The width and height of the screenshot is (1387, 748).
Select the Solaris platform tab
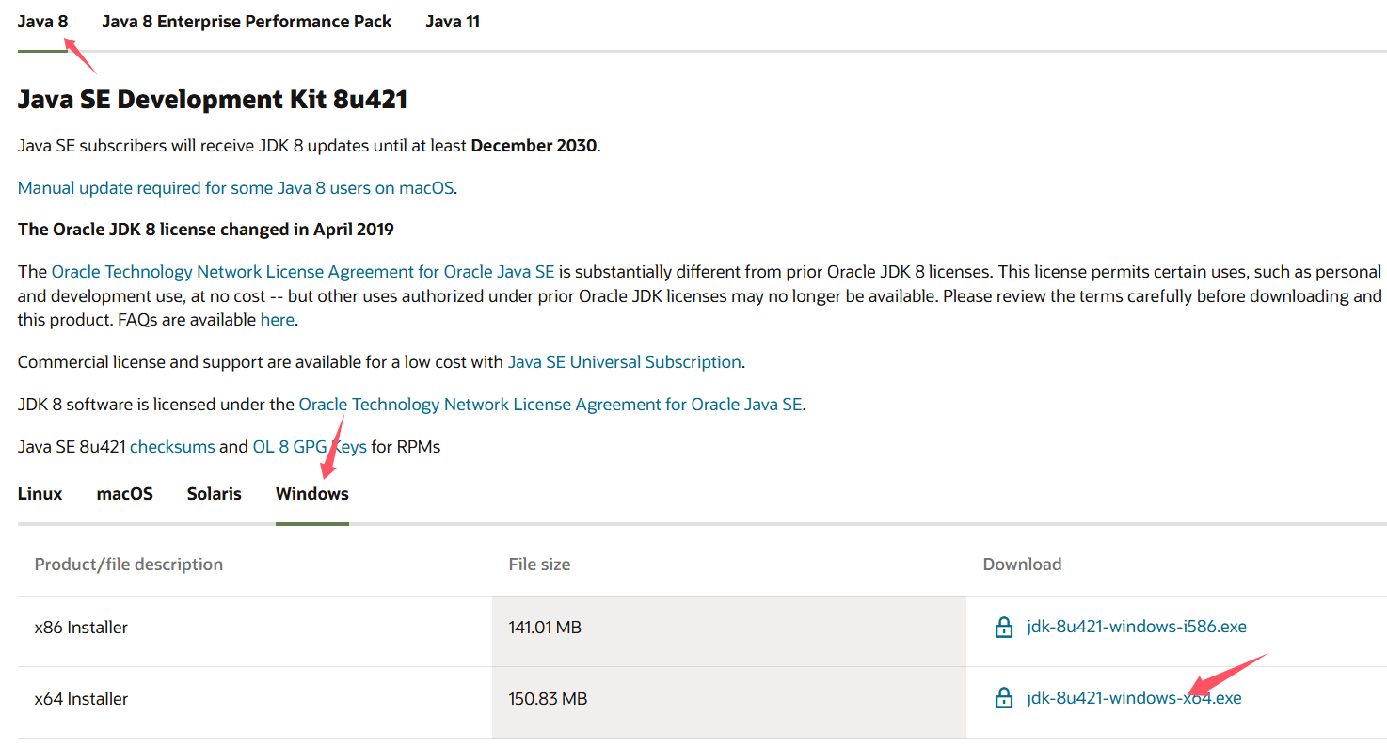click(215, 494)
